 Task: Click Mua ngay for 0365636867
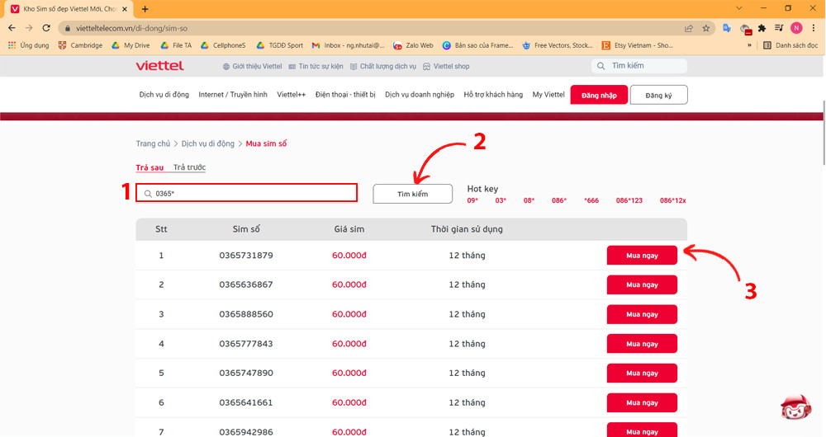(x=642, y=284)
